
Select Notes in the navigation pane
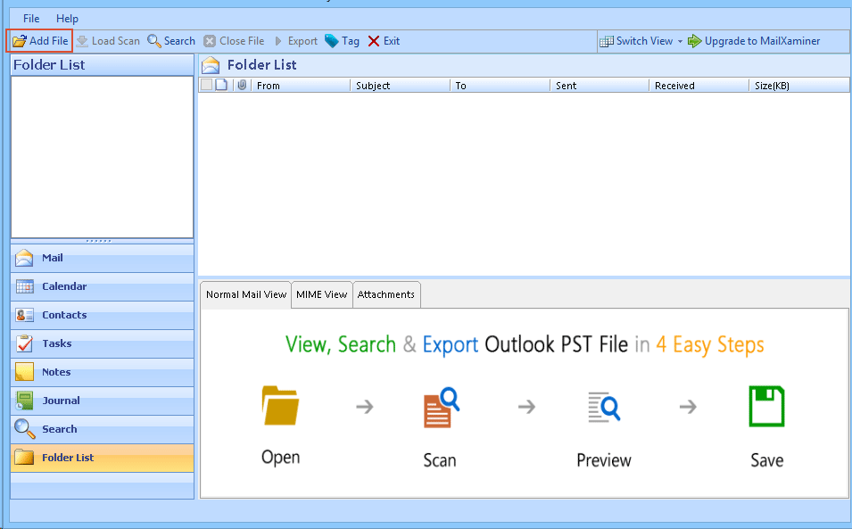pyautogui.click(x=103, y=372)
